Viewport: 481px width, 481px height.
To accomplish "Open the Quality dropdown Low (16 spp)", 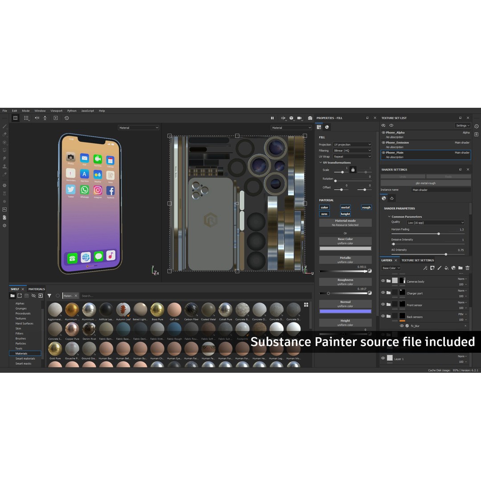I will (436, 223).
